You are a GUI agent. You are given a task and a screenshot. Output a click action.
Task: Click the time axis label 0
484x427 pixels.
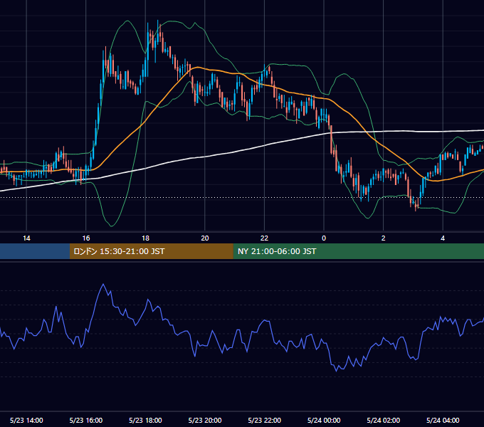324,238
